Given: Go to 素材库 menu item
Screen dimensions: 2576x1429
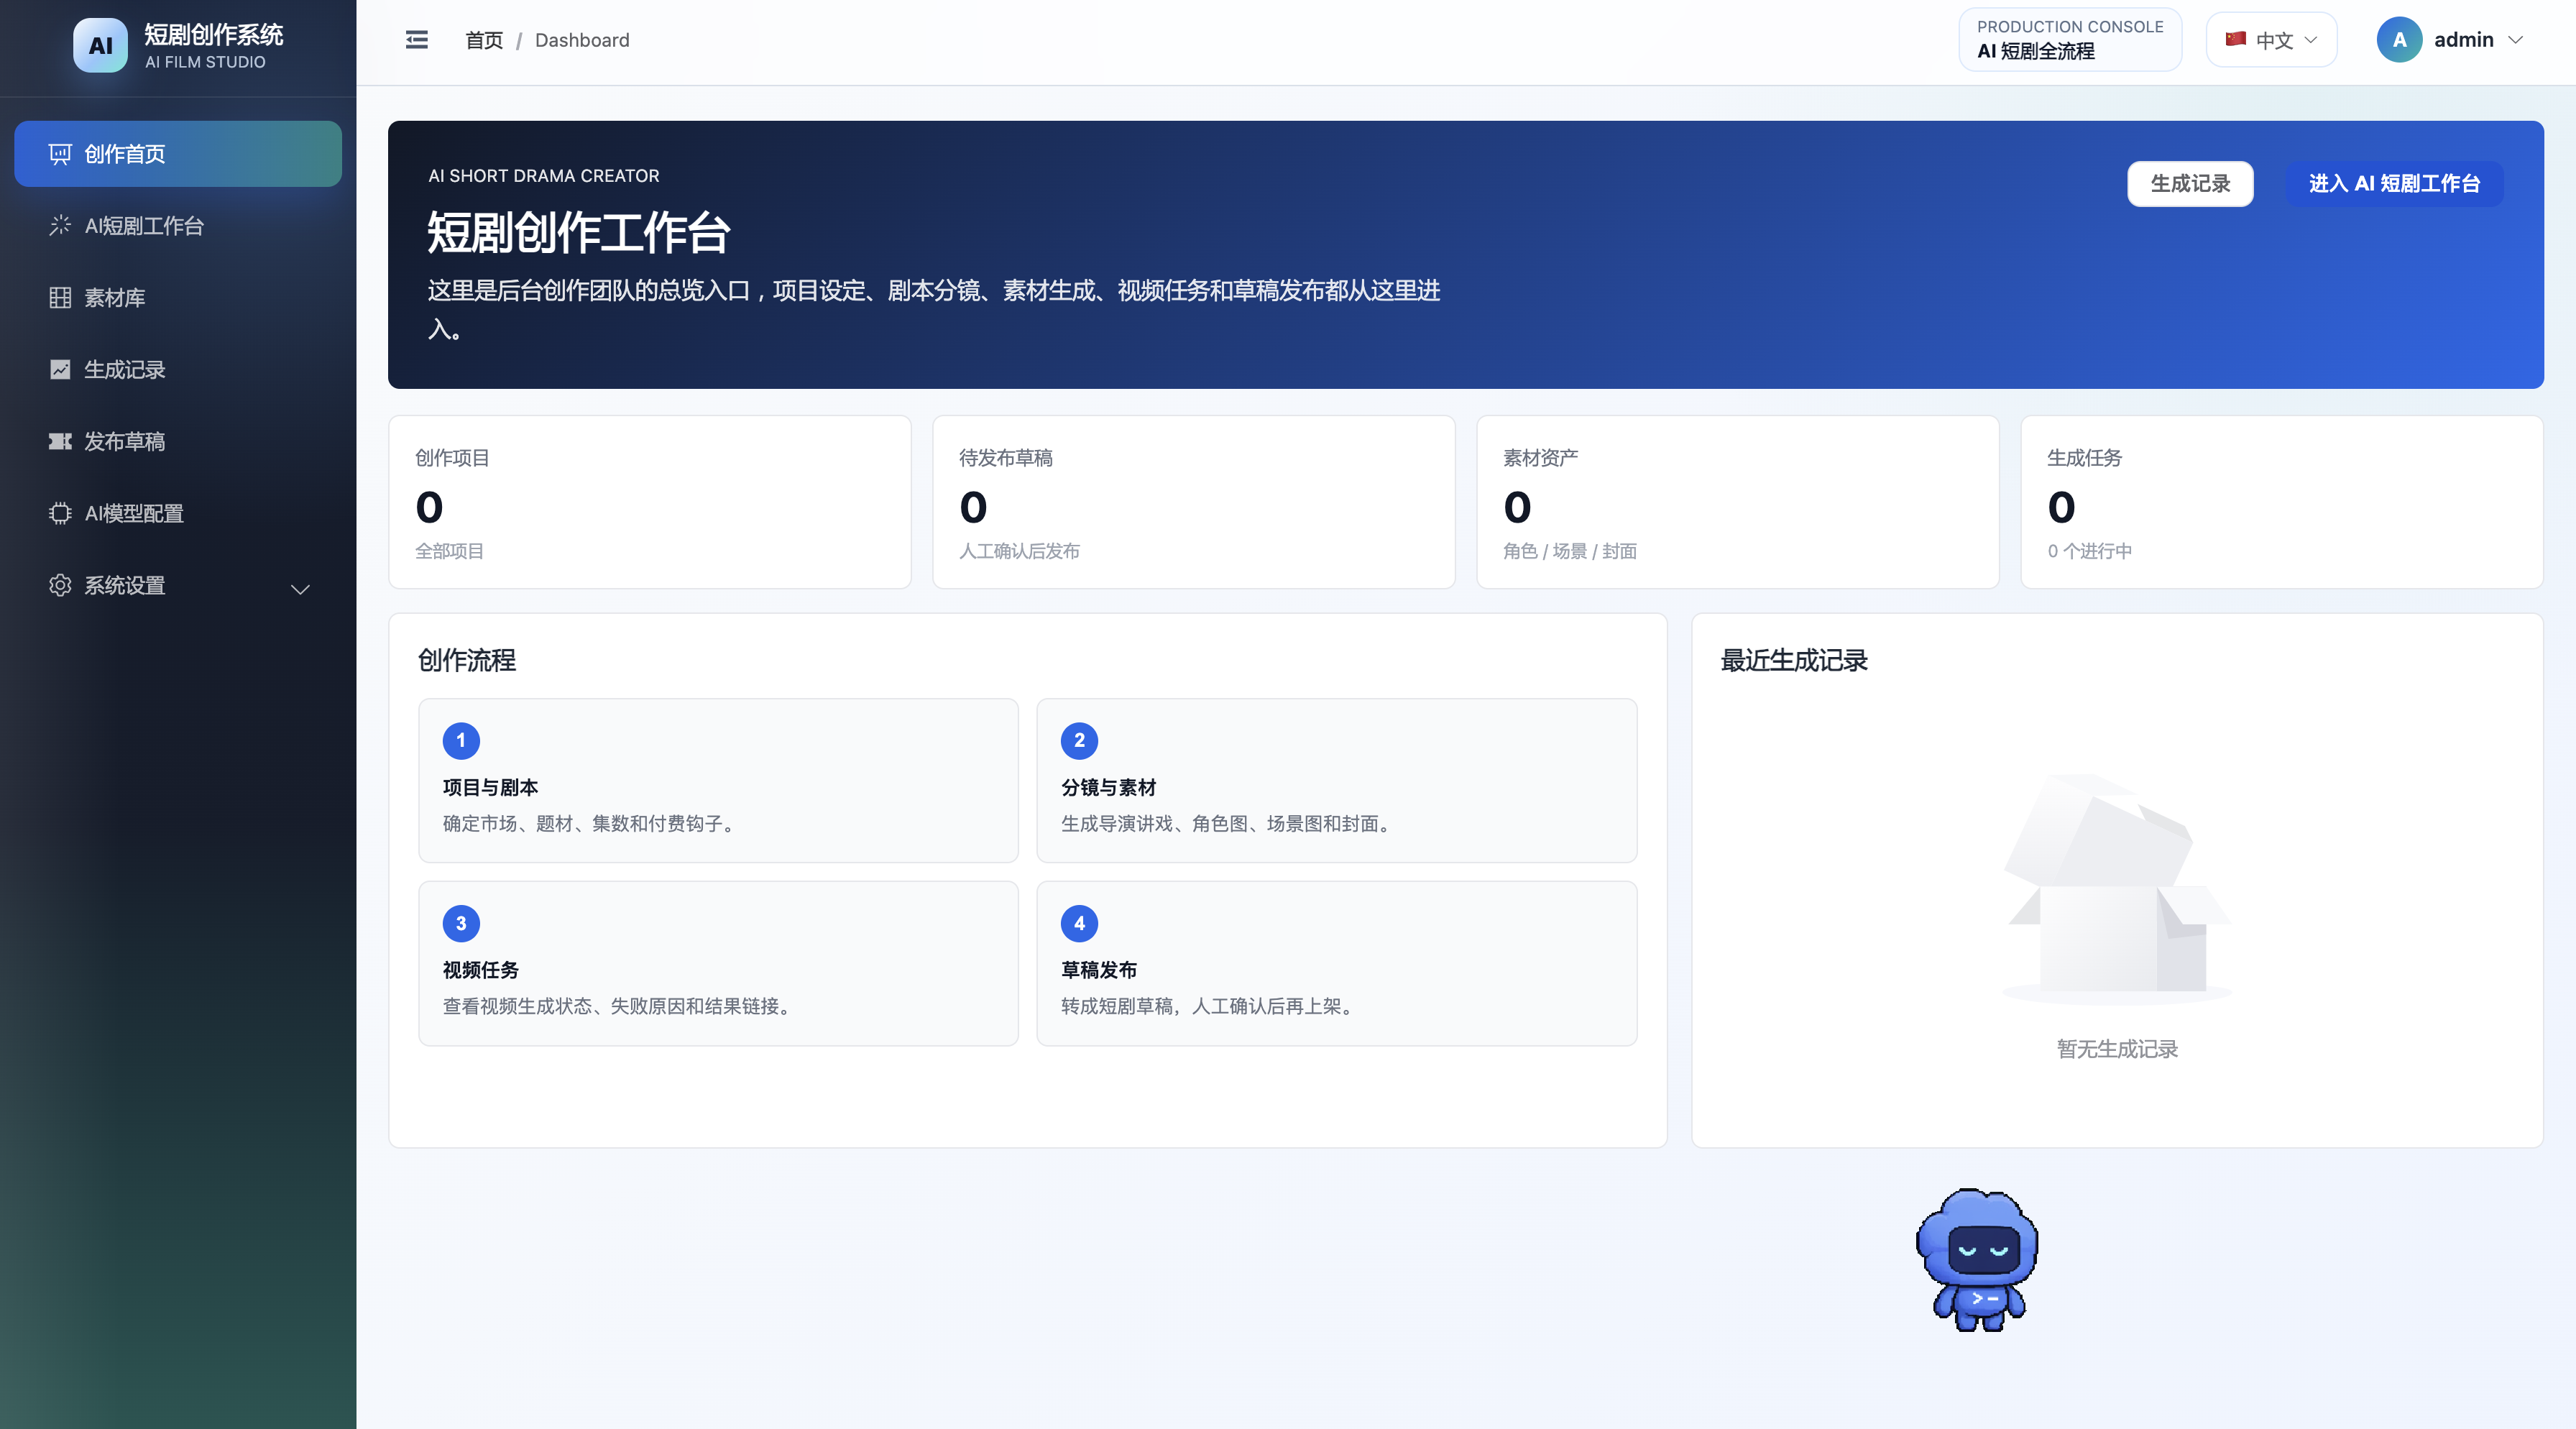Looking at the screenshot, I should pyautogui.click(x=178, y=298).
